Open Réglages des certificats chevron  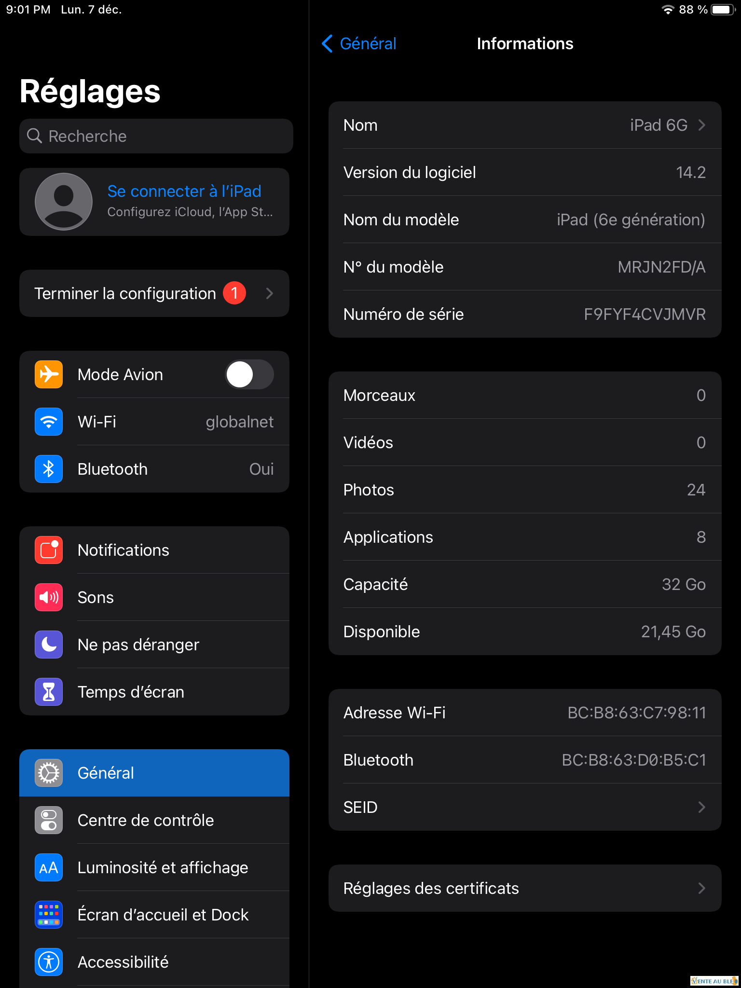point(702,888)
